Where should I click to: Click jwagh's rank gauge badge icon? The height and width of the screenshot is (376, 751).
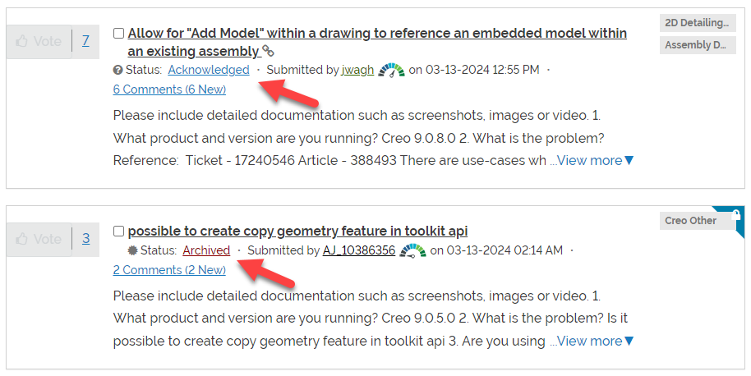tap(391, 71)
